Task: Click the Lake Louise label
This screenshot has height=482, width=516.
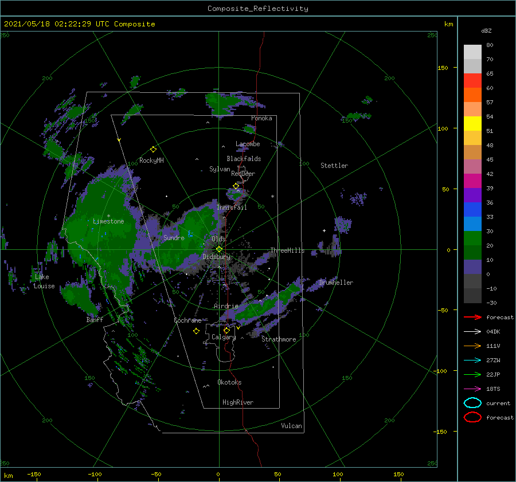Action: coord(44,281)
